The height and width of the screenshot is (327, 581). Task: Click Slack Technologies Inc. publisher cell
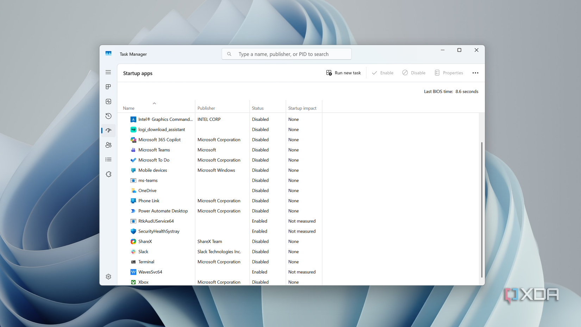click(219, 252)
